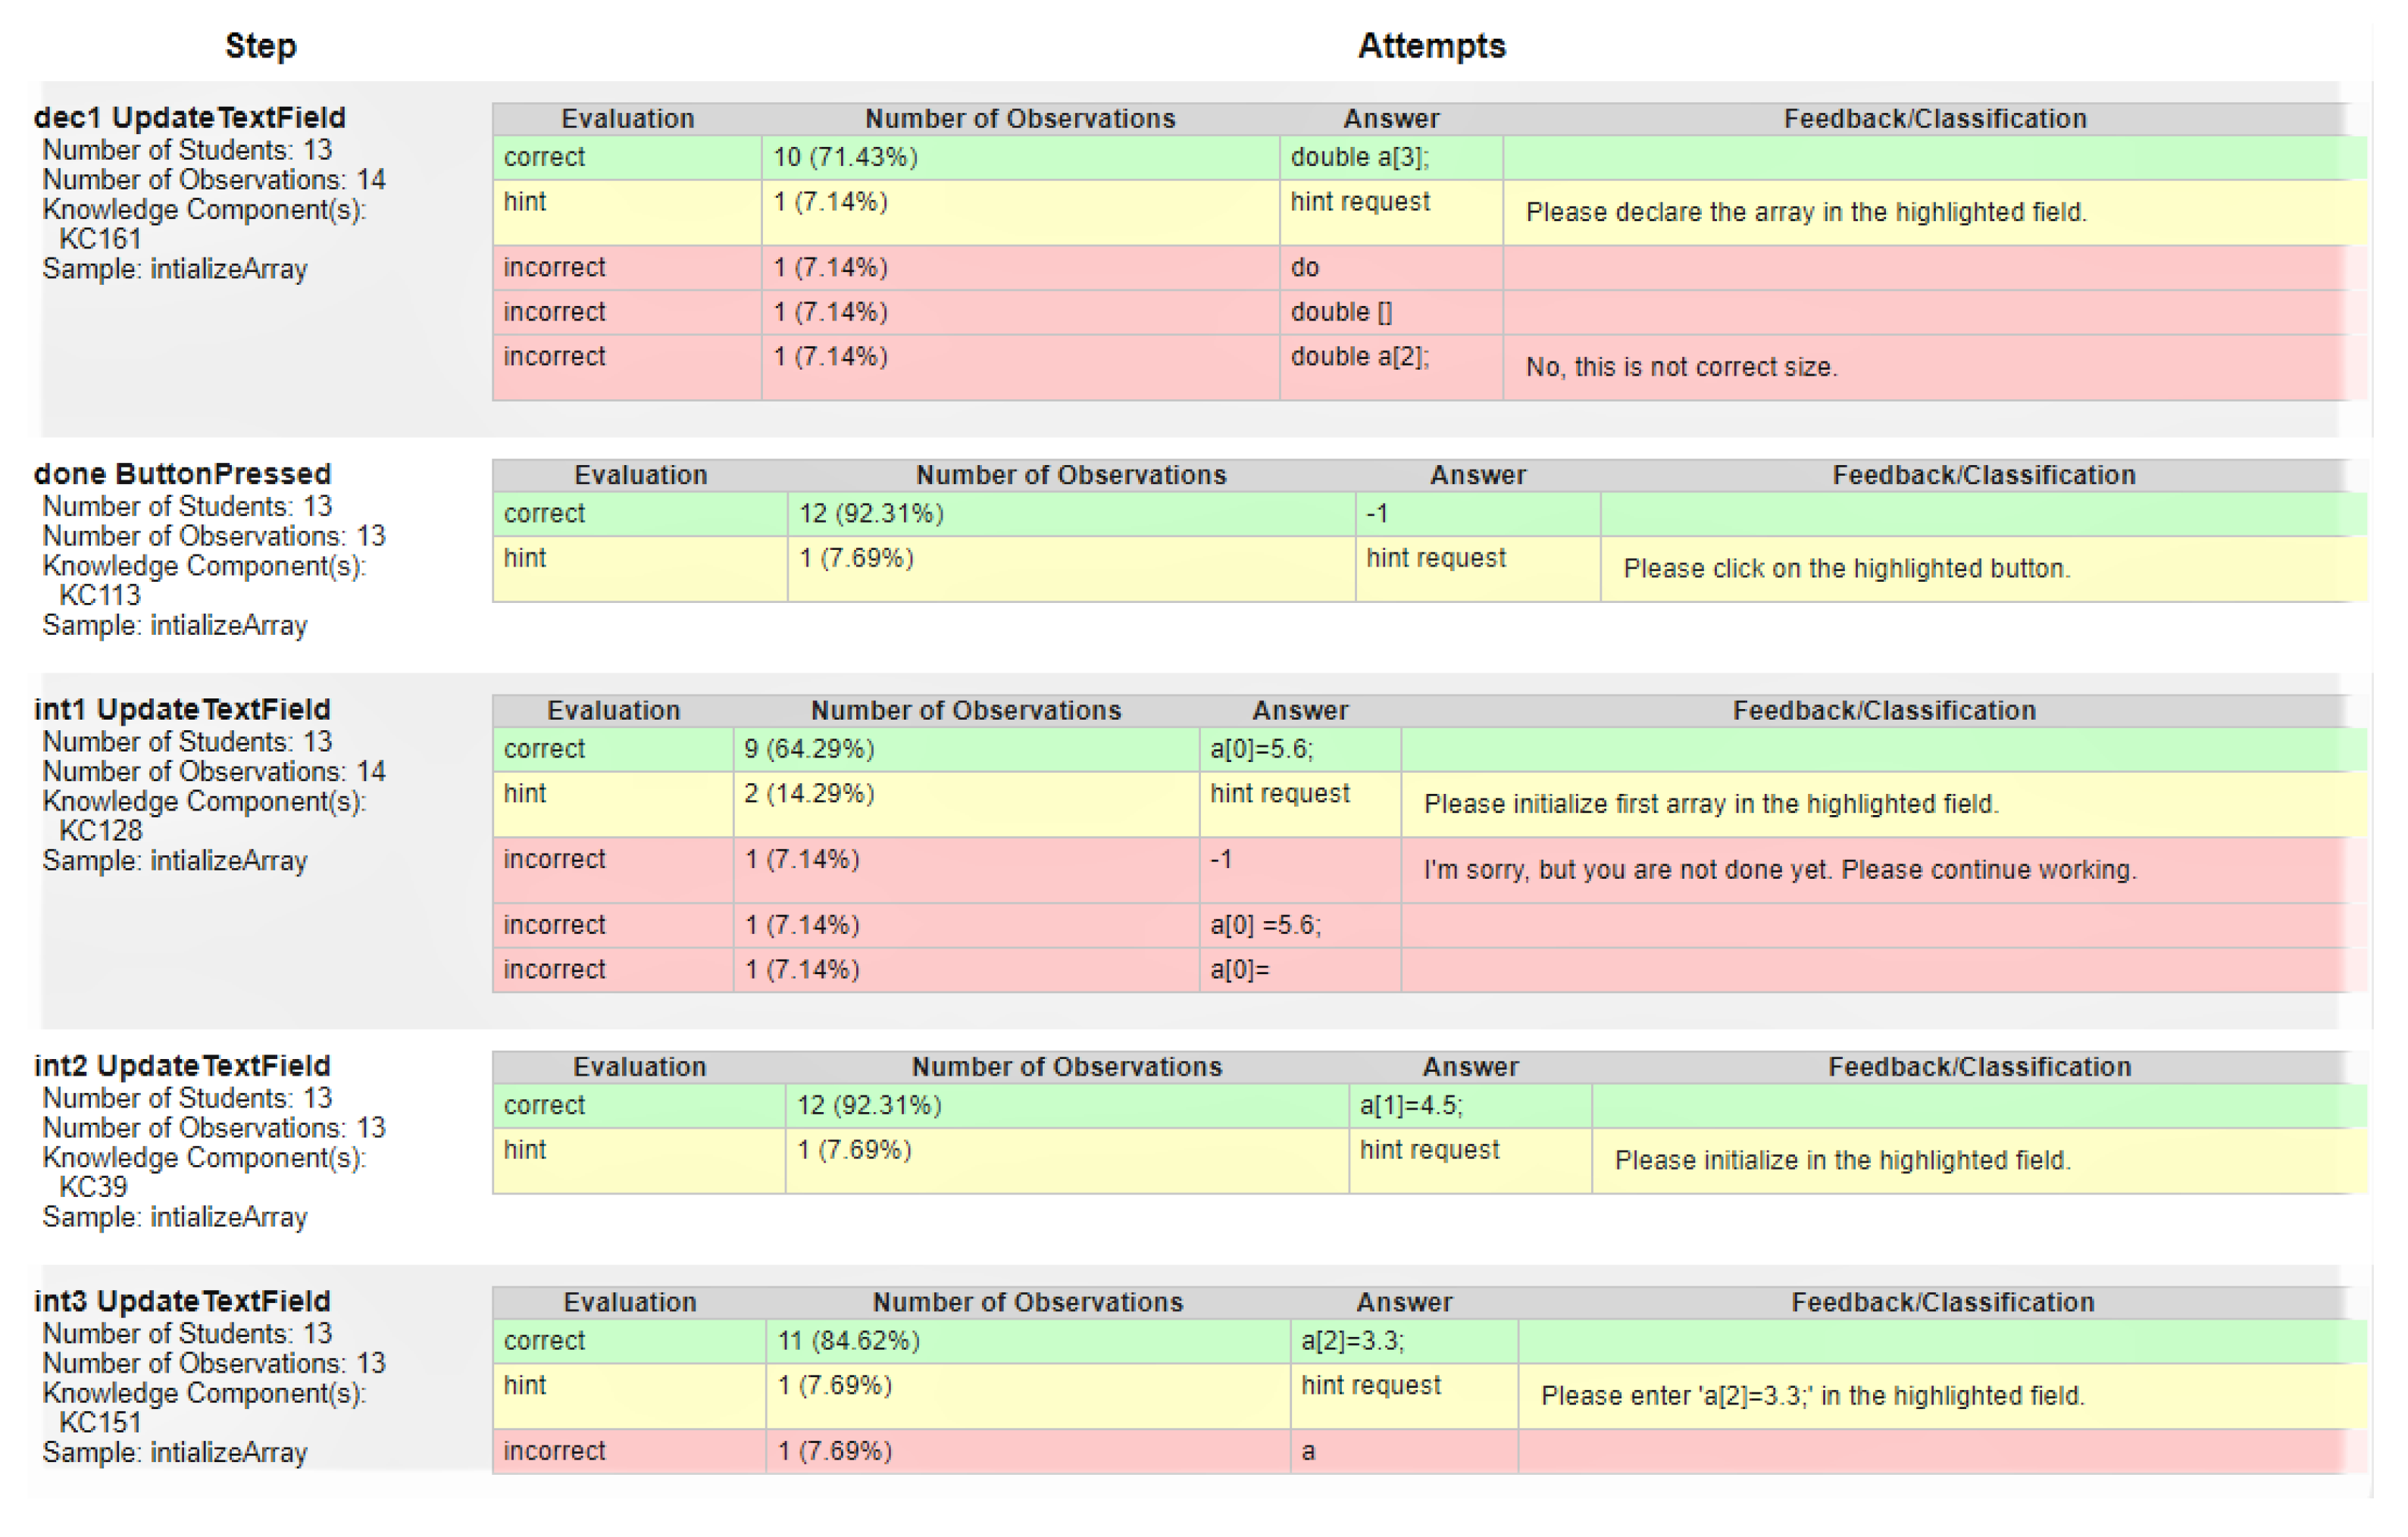
Task: Click the 'dec1 UpdateTextField' step heading
Action: (x=189, y=118)
